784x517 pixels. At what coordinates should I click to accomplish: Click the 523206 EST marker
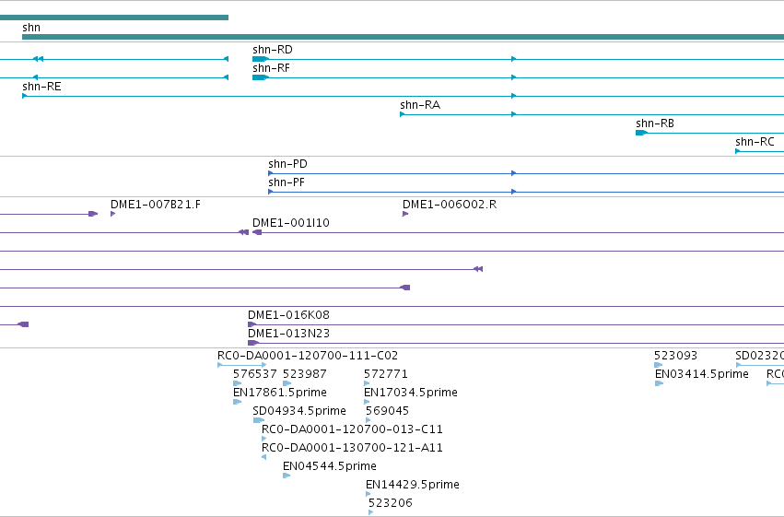[x=370, y=513]
